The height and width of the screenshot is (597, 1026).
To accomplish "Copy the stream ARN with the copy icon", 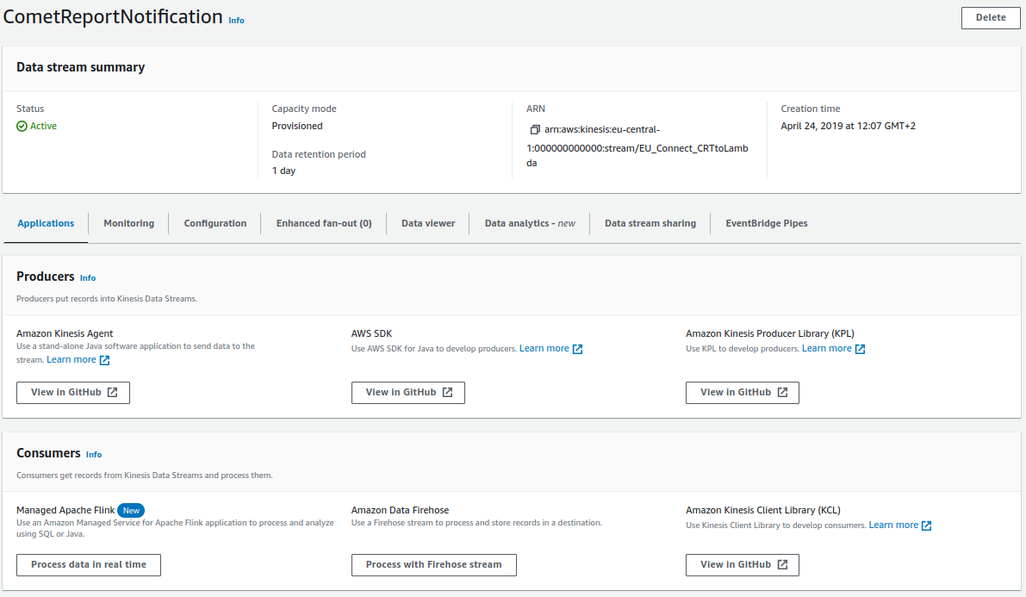I will [x=535, y=129].
